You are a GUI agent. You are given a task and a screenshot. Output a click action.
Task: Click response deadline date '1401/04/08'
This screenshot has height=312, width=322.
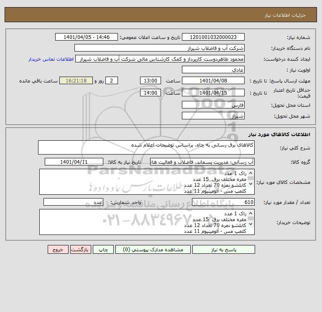(213, 81)
